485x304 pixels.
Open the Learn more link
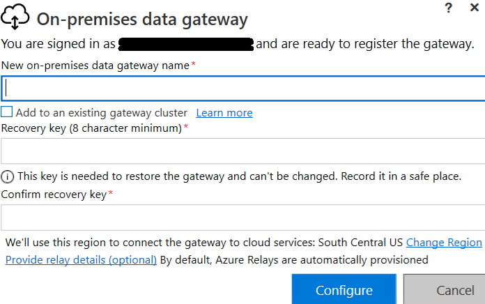[x=224, y=113]
